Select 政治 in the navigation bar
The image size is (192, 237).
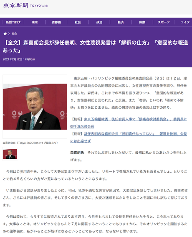99,22
